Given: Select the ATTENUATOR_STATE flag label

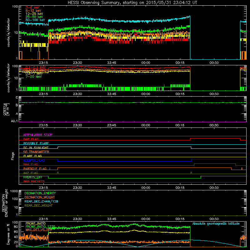Looking at the screenshot, I should click(x=38, y=135).
